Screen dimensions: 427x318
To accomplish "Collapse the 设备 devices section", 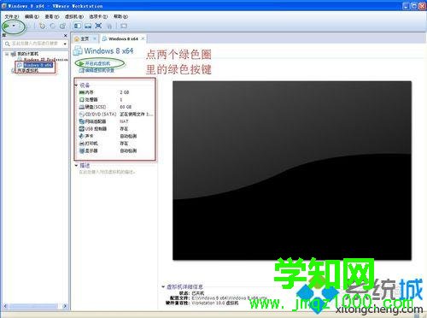I will point(76,85).
